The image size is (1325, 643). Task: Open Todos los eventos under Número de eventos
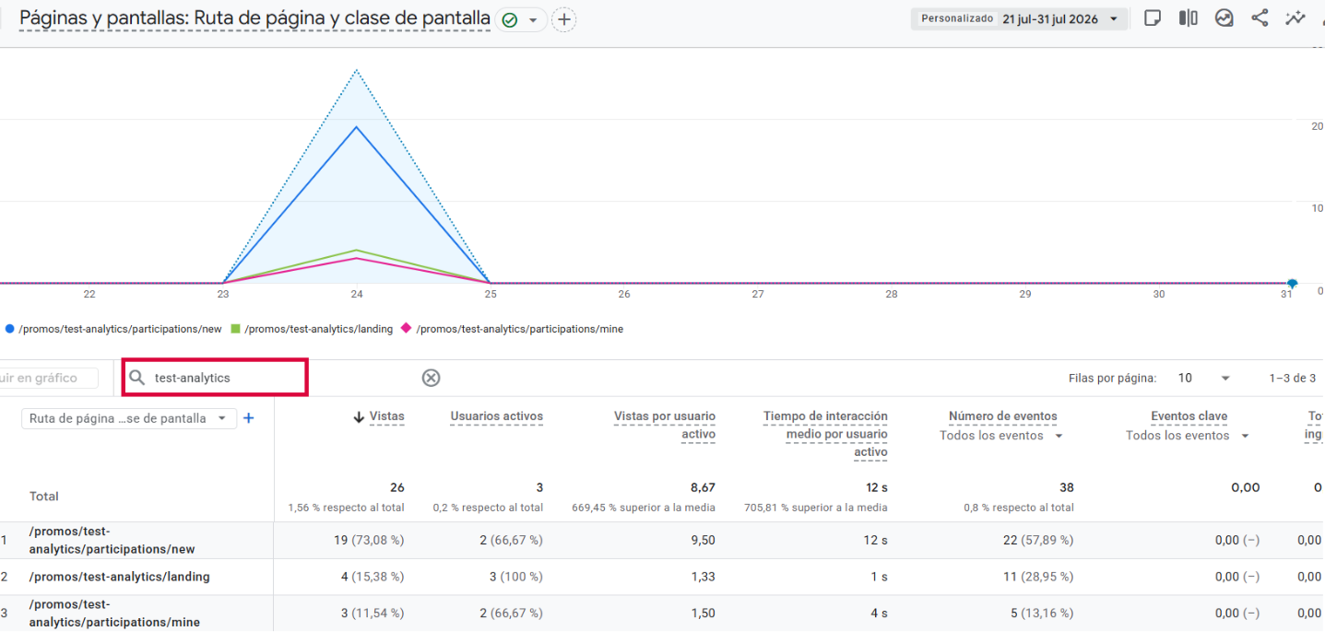[x=1001, y=436]
